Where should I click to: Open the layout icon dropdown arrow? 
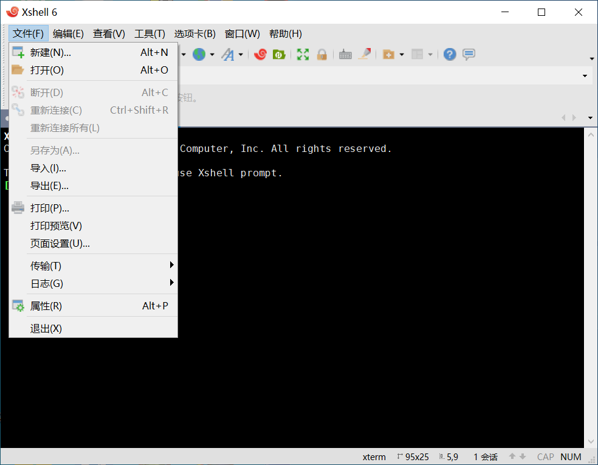point(430,55)
